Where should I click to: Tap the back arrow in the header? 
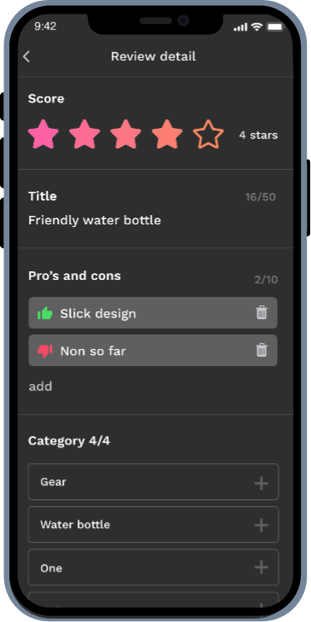point(26,56)
